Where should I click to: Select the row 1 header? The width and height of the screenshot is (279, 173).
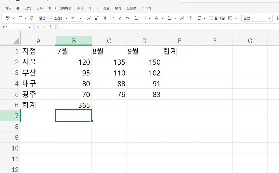pos(10,51)
